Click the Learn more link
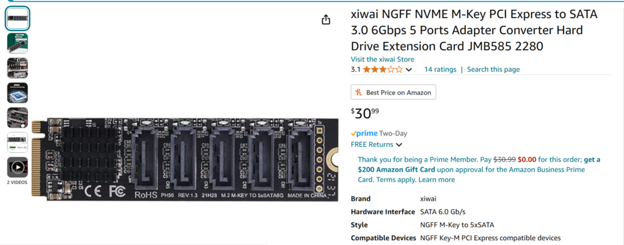Viewport: 624px width, 245px height. point(437,180)
